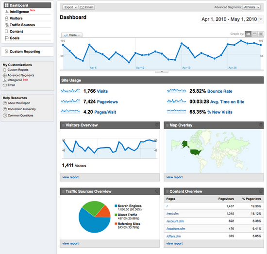This screenshot has height=254, width=267.
Task: Click the Advanced Segments target icon
Action: click(5, 75)
